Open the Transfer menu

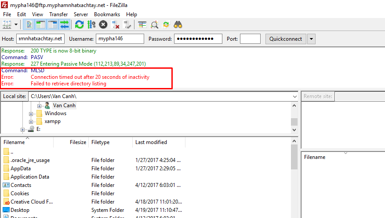pos(58,14)
